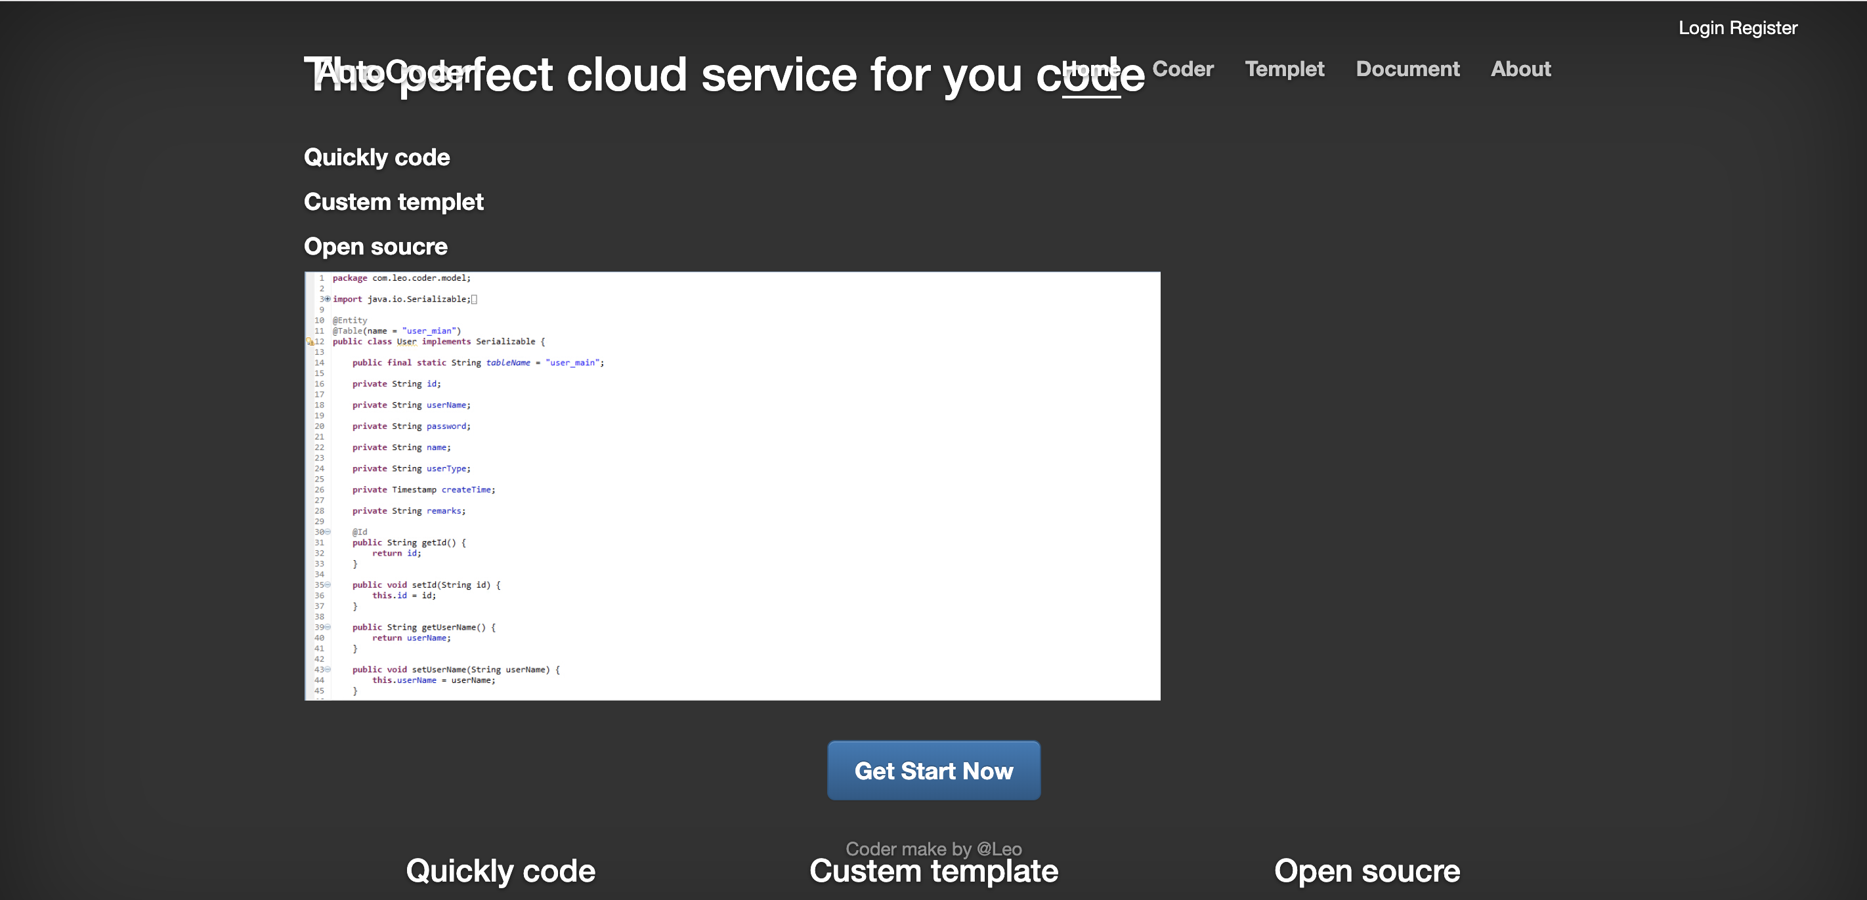Collapse the setId method fold on line 35
The width and height of the screenshot is (1867, 900).
[328, 584]
